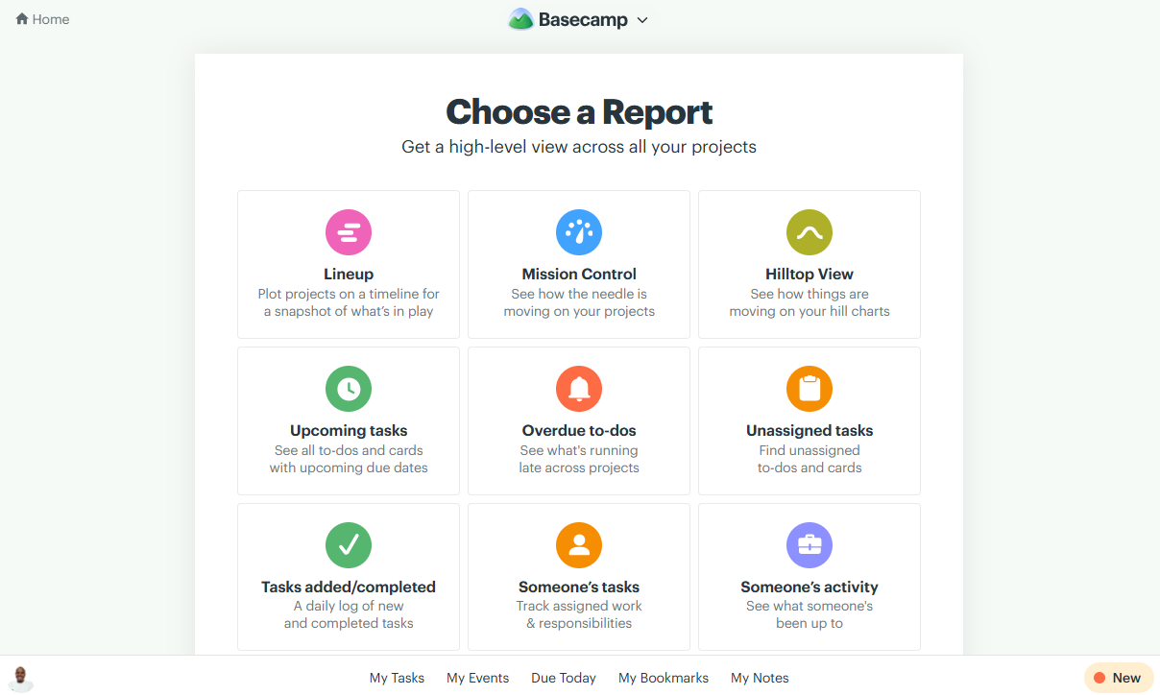Screen dimensions: 1160x695
Task: Open the Mission Control report title
Action: 579,275
